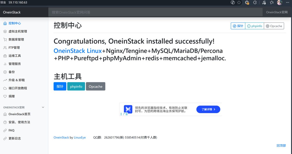
Task: Click the 回顶部 link
Action: tap(281, 146)
